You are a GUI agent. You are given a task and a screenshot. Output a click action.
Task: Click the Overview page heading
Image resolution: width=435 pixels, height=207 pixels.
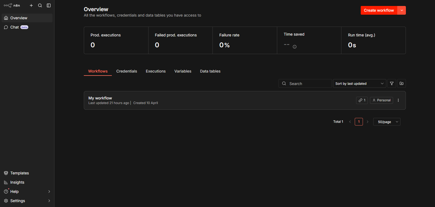pos(96,9)
